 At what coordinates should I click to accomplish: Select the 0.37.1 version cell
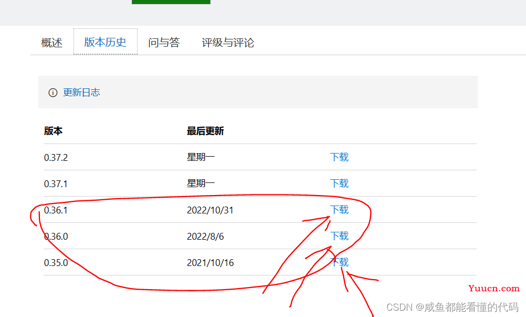[x=56, y=183]
